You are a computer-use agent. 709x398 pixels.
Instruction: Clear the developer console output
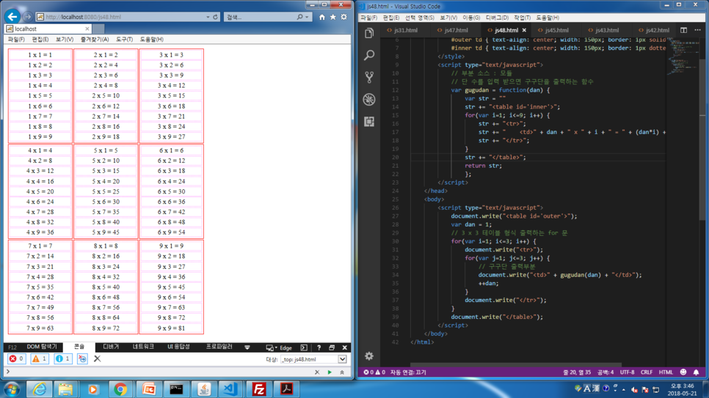pos(97,358)
